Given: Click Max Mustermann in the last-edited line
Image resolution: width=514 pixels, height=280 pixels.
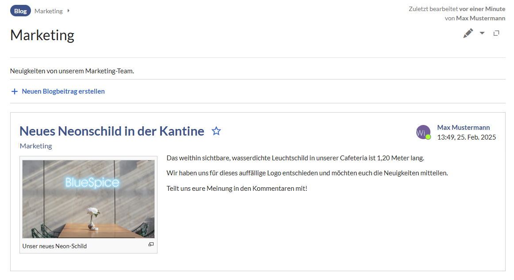Looking at the screenshot, I should tap(480, 18).
